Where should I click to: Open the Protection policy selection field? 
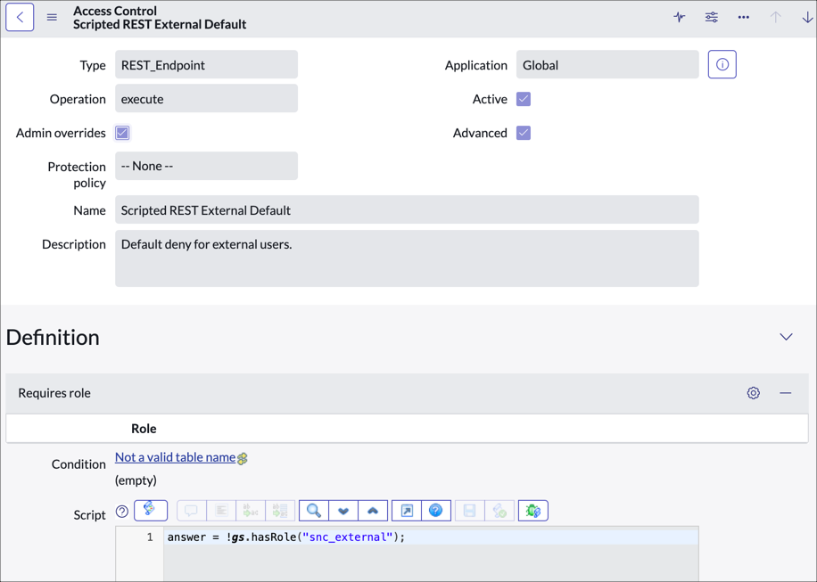(206, 166)
